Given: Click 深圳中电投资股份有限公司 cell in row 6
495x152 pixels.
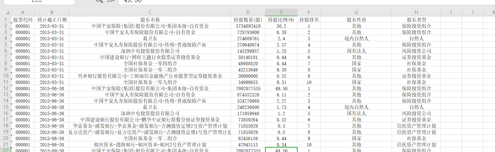Looking at the screenshot, I should (150, 51).
